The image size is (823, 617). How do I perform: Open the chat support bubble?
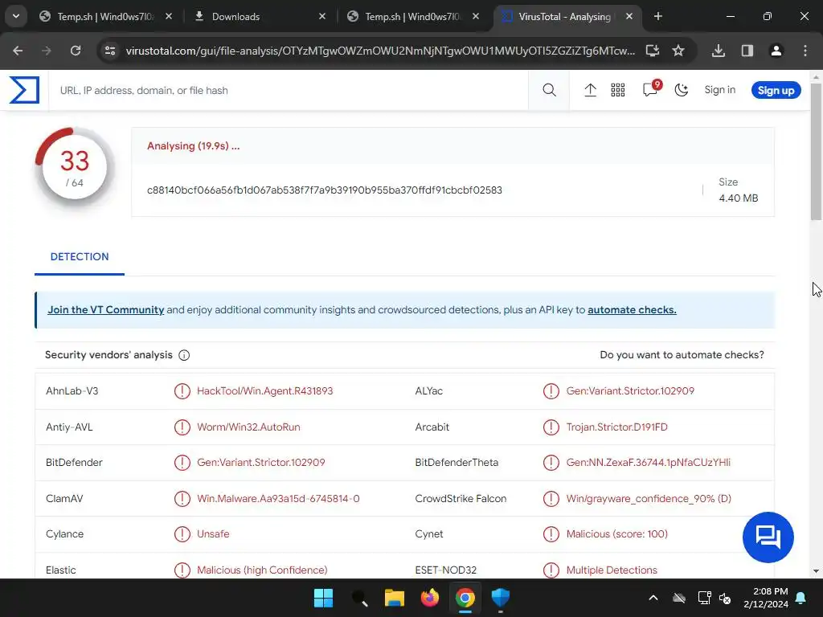click(768, 537)
